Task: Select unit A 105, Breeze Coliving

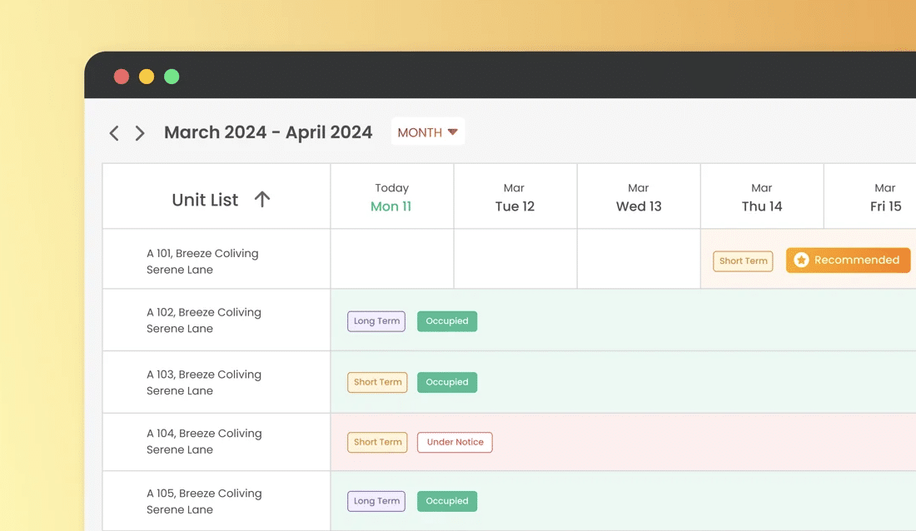Action: 204,501
